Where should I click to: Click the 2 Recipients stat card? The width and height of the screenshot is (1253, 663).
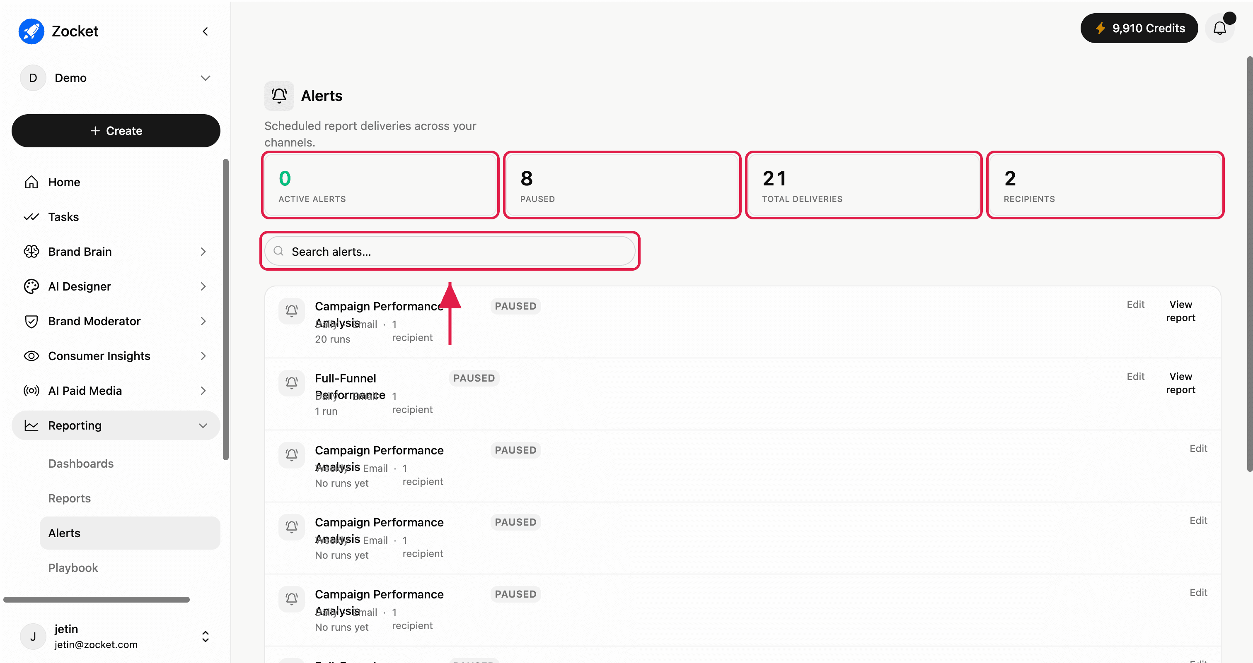(x=1105, y=185)
